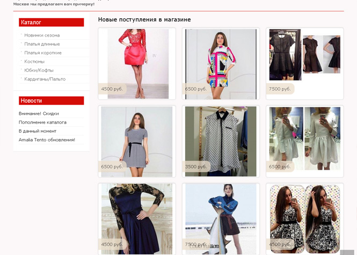Open the Кардиганы/Пальто category

(x=45, y=79)
